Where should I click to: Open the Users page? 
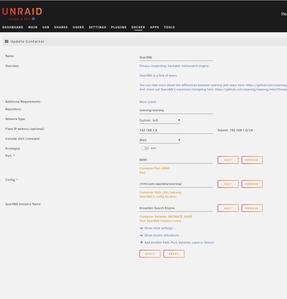[x=78, y=27]
